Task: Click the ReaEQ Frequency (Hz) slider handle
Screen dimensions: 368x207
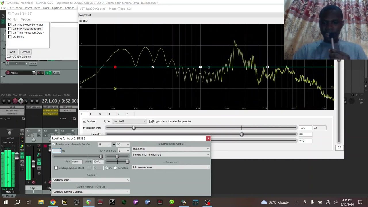Action: click(134, 128)
